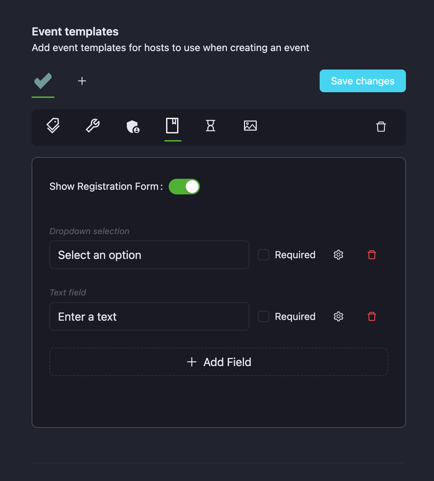Image resolution: width=434 pixels, height=481 pixels.
Task: Select the checkmark template tab
Action: [43, 81]
